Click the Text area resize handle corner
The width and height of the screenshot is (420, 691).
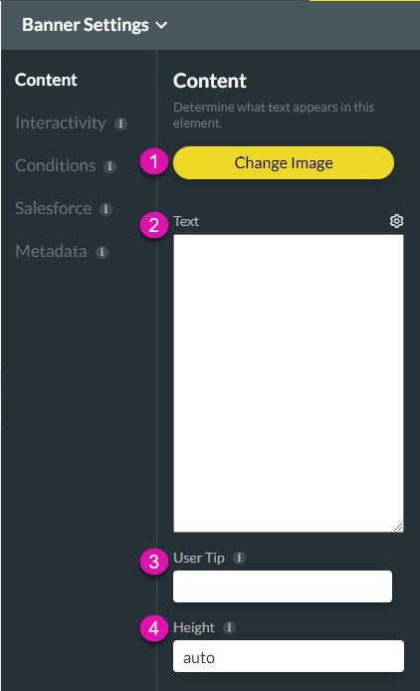(x=398, y=527)
